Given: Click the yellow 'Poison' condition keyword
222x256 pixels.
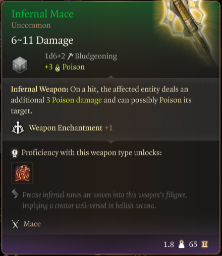Looking at the screenshot, I should pyautogui.click(x=171, y=100).
